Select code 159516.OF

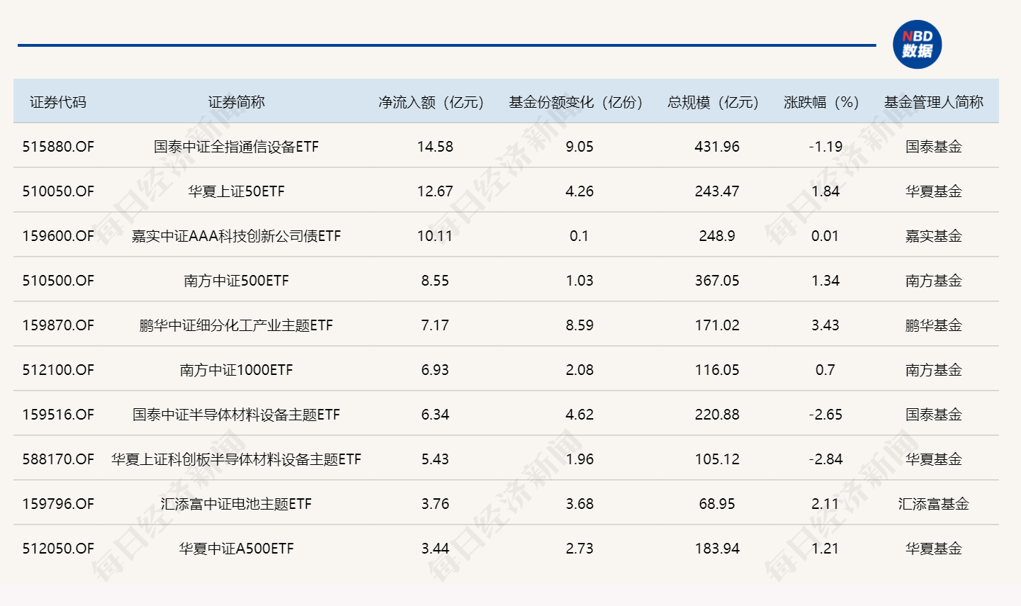coord(58,415)
